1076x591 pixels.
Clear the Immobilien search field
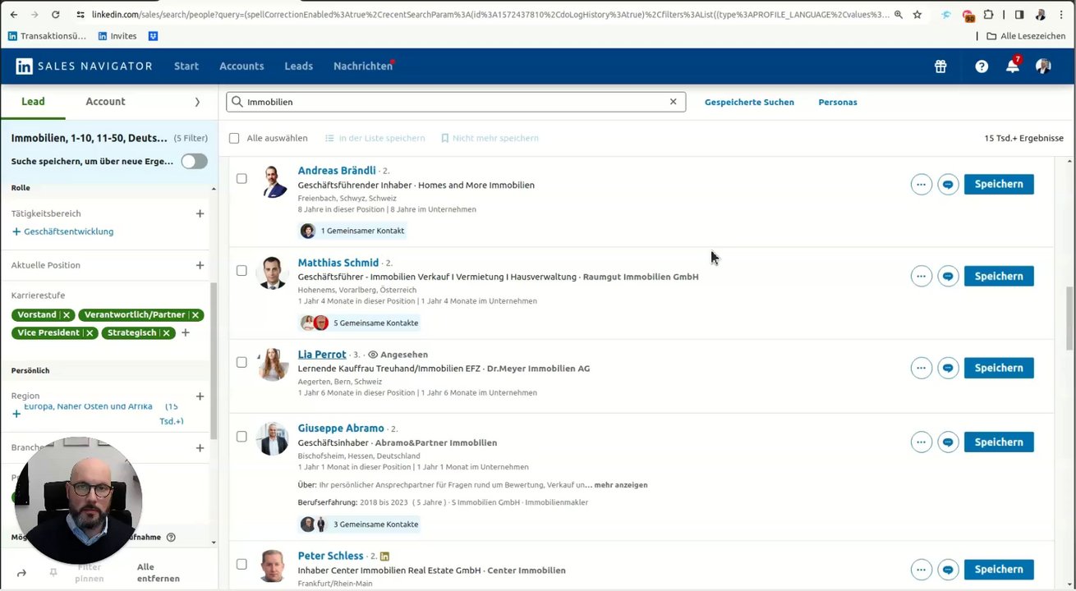click(673, 102)
